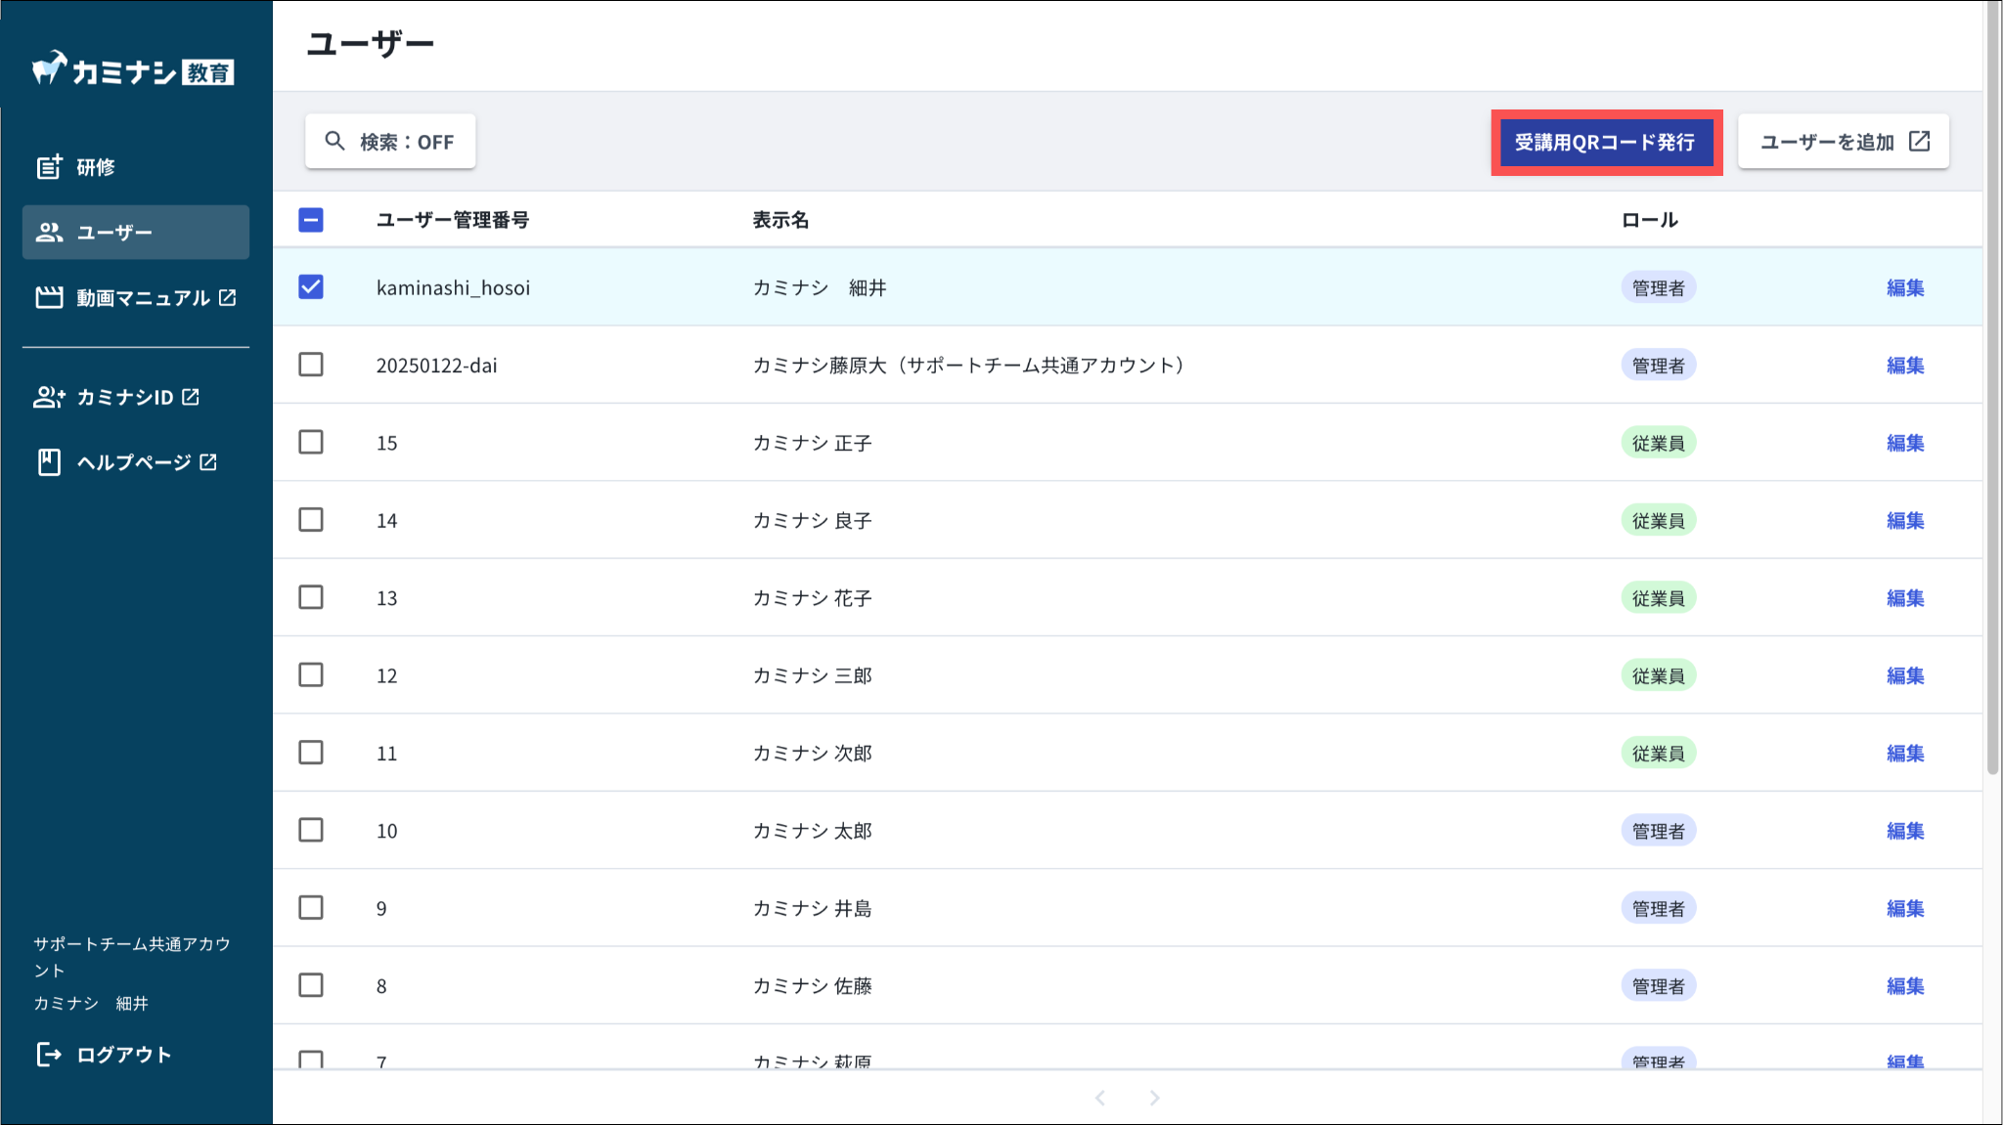
Task: Click 編集 for カミナシ 三郎
Action: 1905,675
